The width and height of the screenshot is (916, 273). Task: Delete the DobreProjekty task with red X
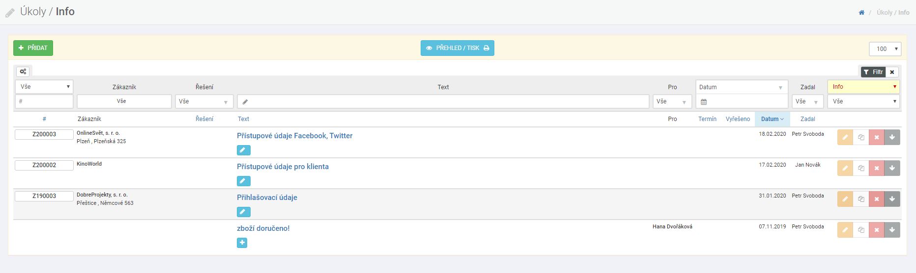pos(876,199)
